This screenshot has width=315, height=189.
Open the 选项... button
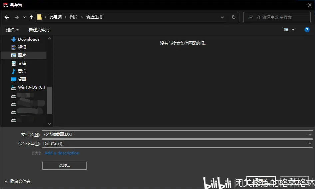pyautogui.click(x=64, y=166)
